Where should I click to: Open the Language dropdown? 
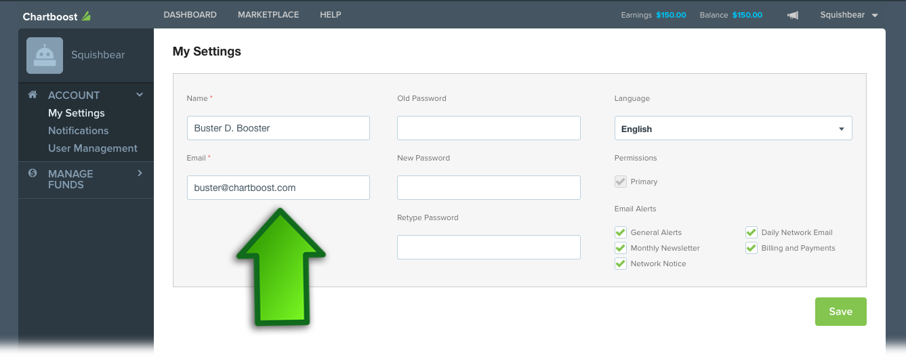733,128
